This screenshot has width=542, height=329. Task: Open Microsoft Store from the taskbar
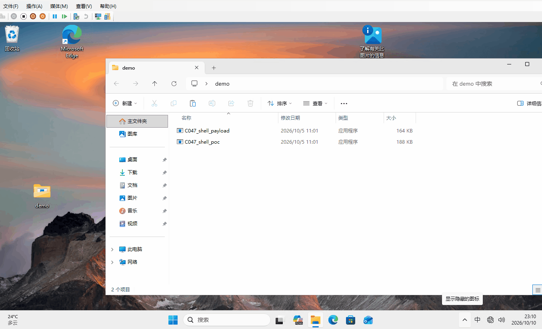click(x=351, y=320)
